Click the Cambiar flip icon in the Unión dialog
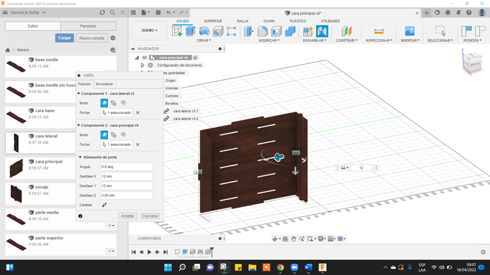 pyautogui.click(x=104, y=205)
